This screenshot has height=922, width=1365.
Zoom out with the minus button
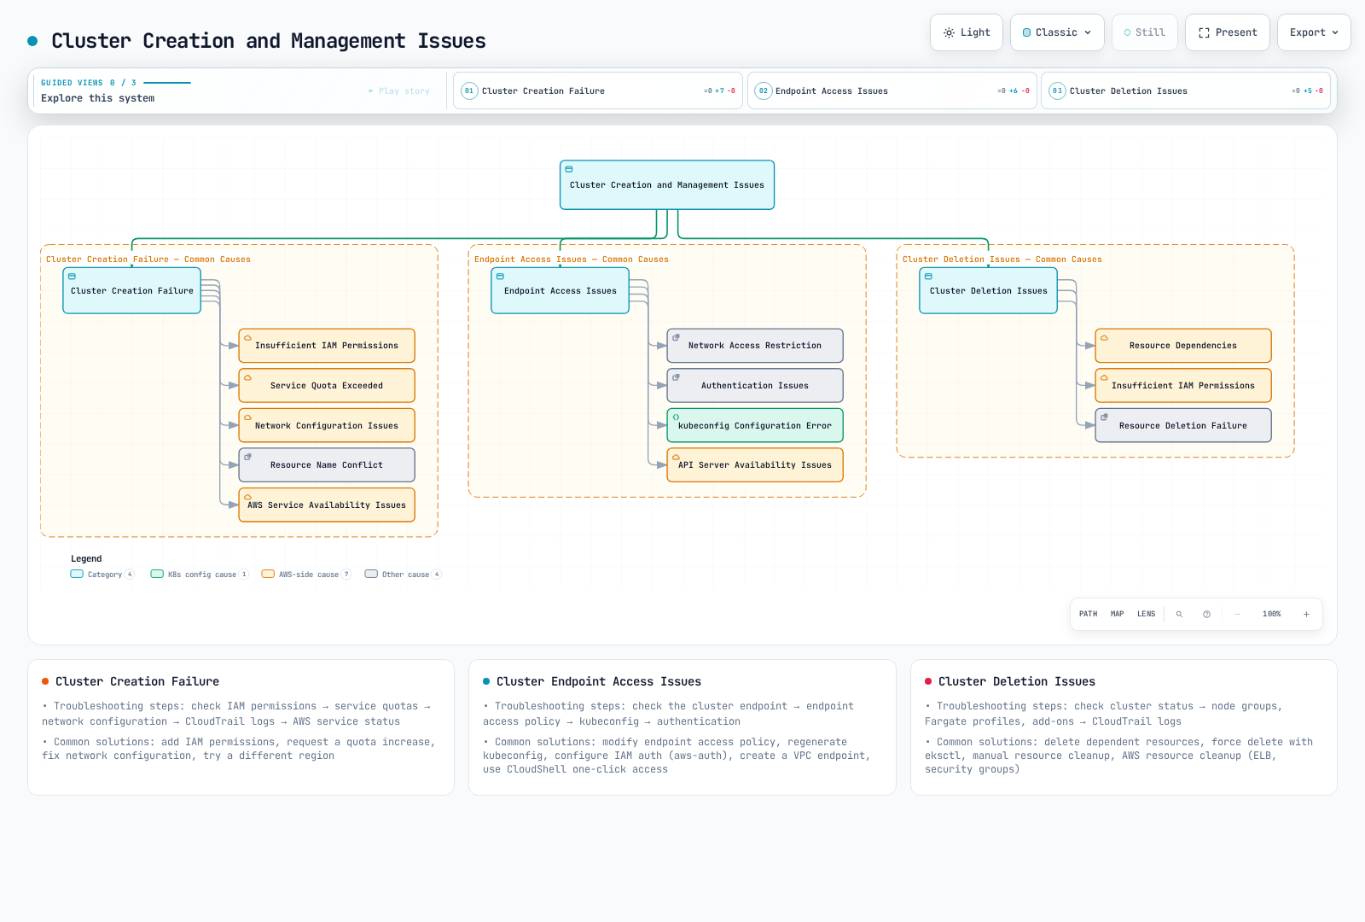1237,614
